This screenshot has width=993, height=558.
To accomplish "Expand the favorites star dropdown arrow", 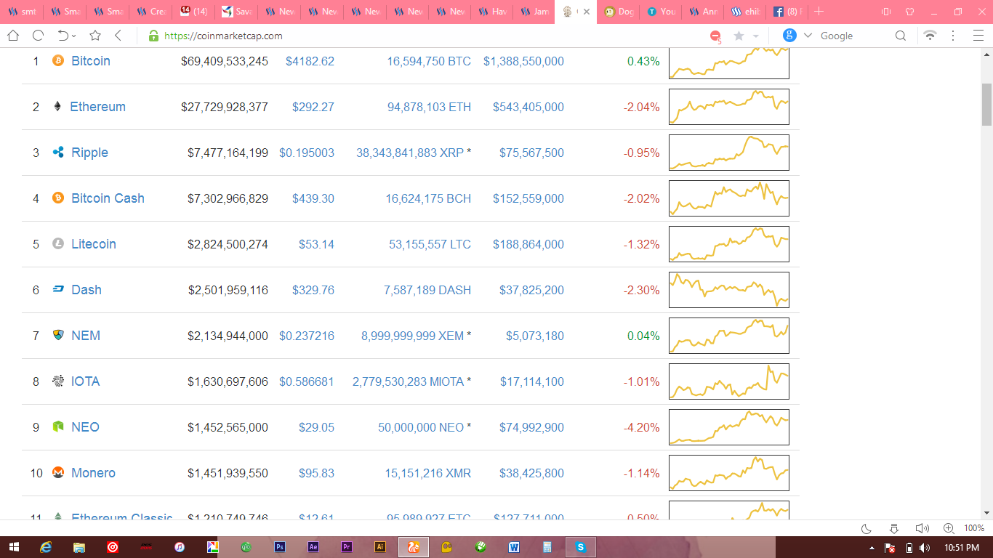I will pyautogui.click(x=755, y=36).
